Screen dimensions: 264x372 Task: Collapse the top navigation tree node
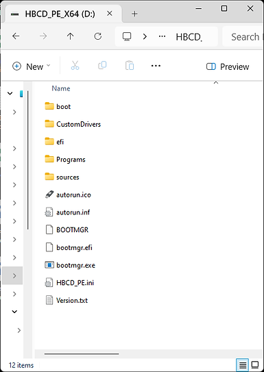(10, 93)
